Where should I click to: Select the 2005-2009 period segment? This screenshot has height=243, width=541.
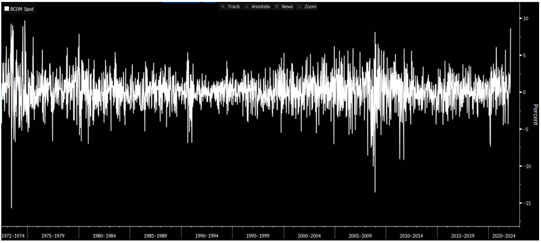pos(360,236)
